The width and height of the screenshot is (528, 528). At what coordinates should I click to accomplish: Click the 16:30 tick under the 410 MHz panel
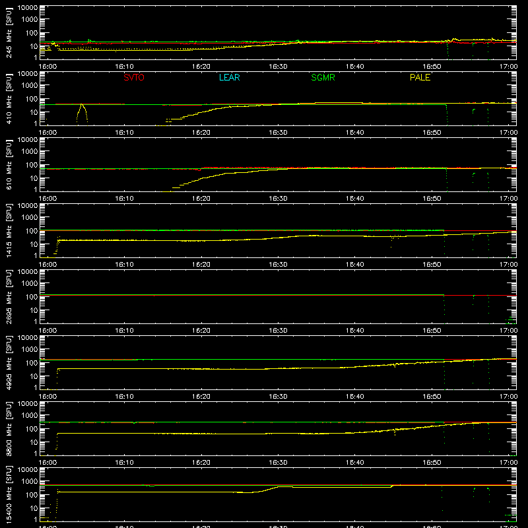[x=278, y=133]
